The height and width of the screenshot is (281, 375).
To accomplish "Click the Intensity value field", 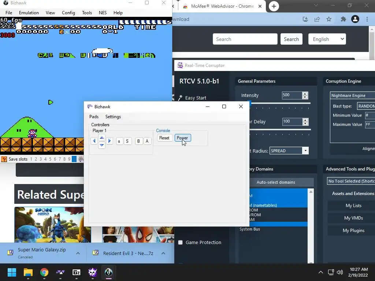I will [292, 95].
